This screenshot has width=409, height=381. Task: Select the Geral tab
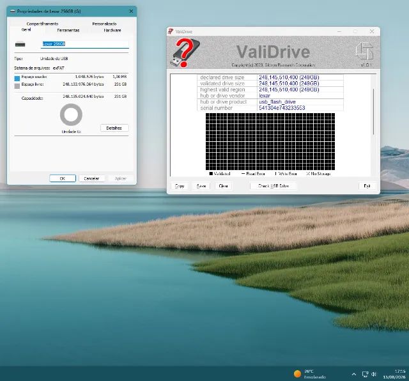(x=26, y=30)
